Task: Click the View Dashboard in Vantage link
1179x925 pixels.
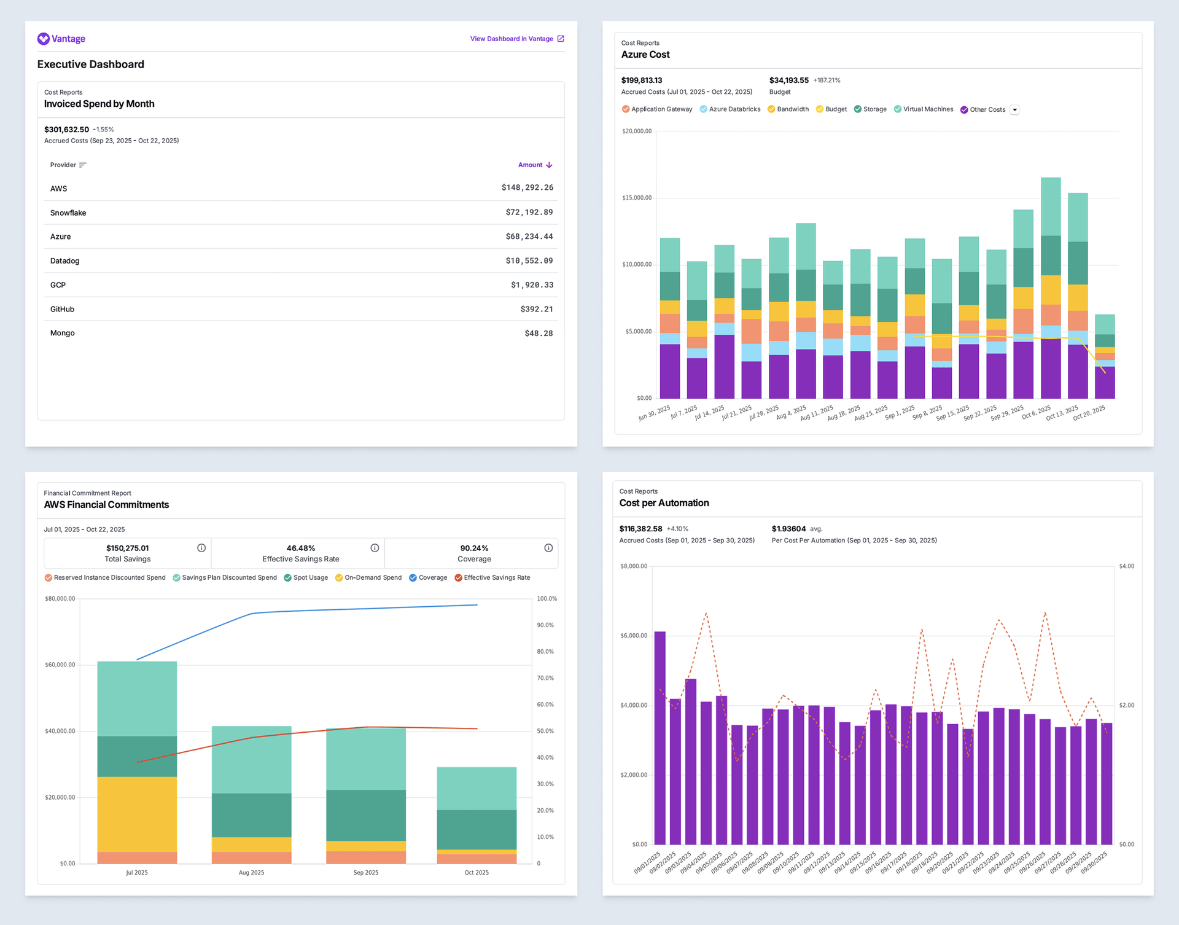Action: pyautogui.click(x=512, y=39)
